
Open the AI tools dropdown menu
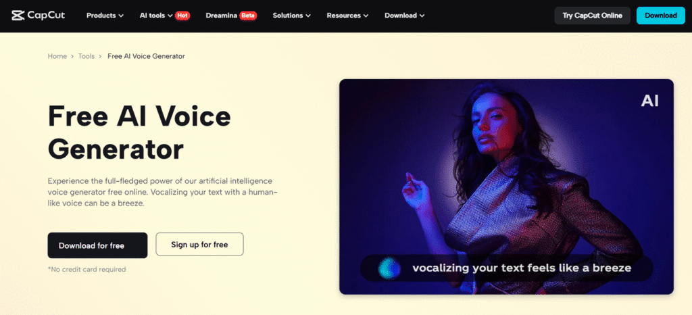156,16
